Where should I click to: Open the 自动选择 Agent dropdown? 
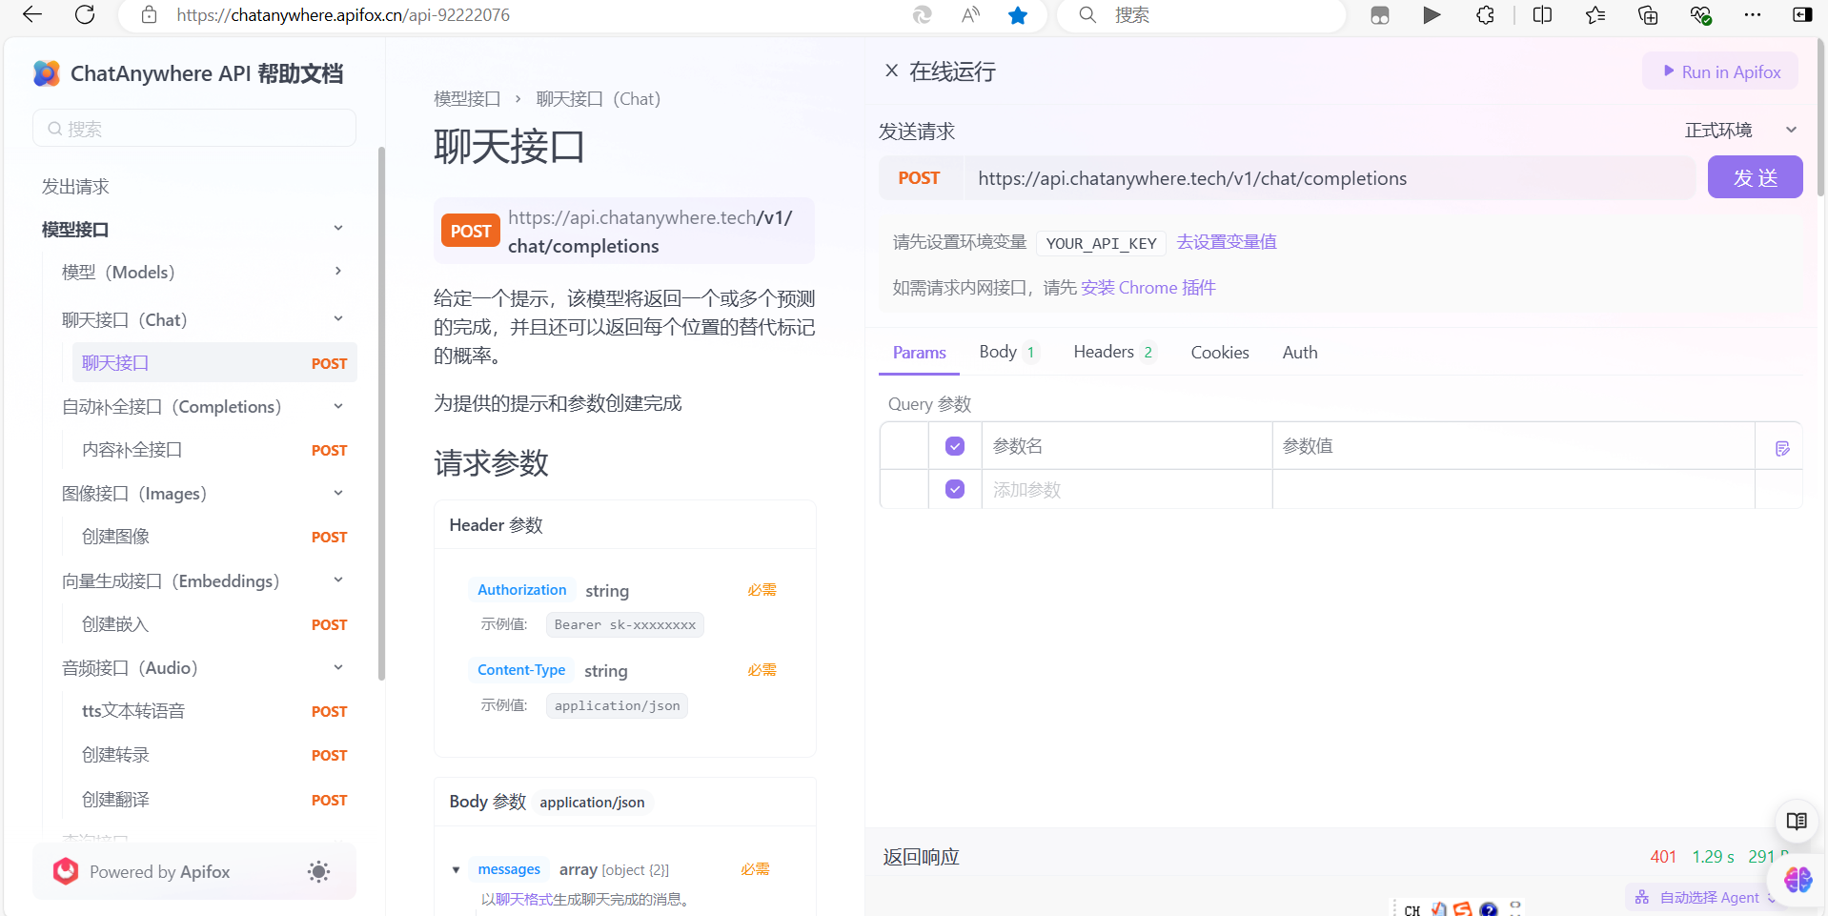tap(1705, 897)
